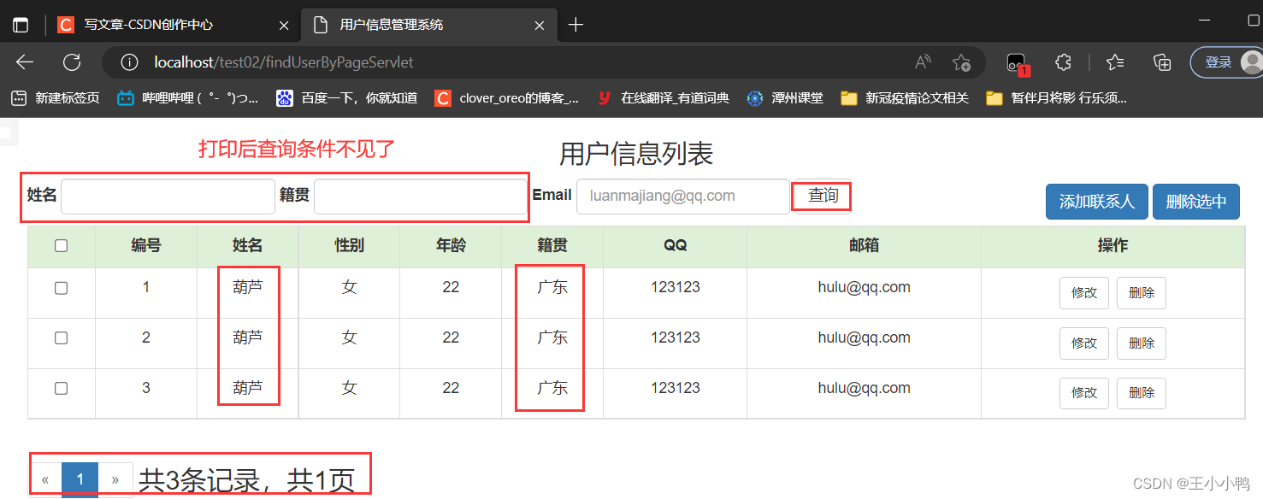This screenshot has width=1263, height=499.
Task: Click 修改 for user number 3
Action: [1084, 393]
